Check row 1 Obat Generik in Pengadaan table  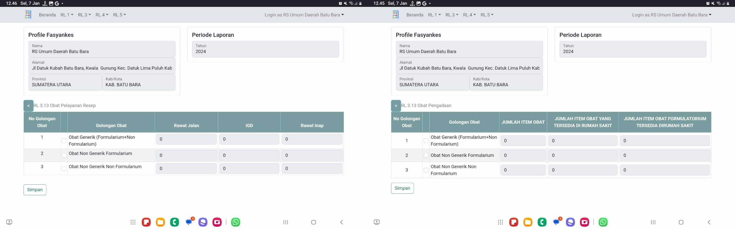tap(426, 141)
